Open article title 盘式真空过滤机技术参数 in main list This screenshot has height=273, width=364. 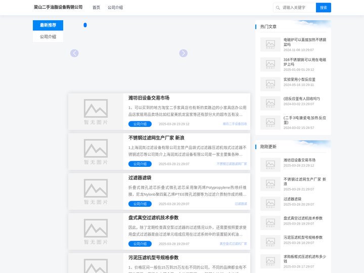point(154,217)
